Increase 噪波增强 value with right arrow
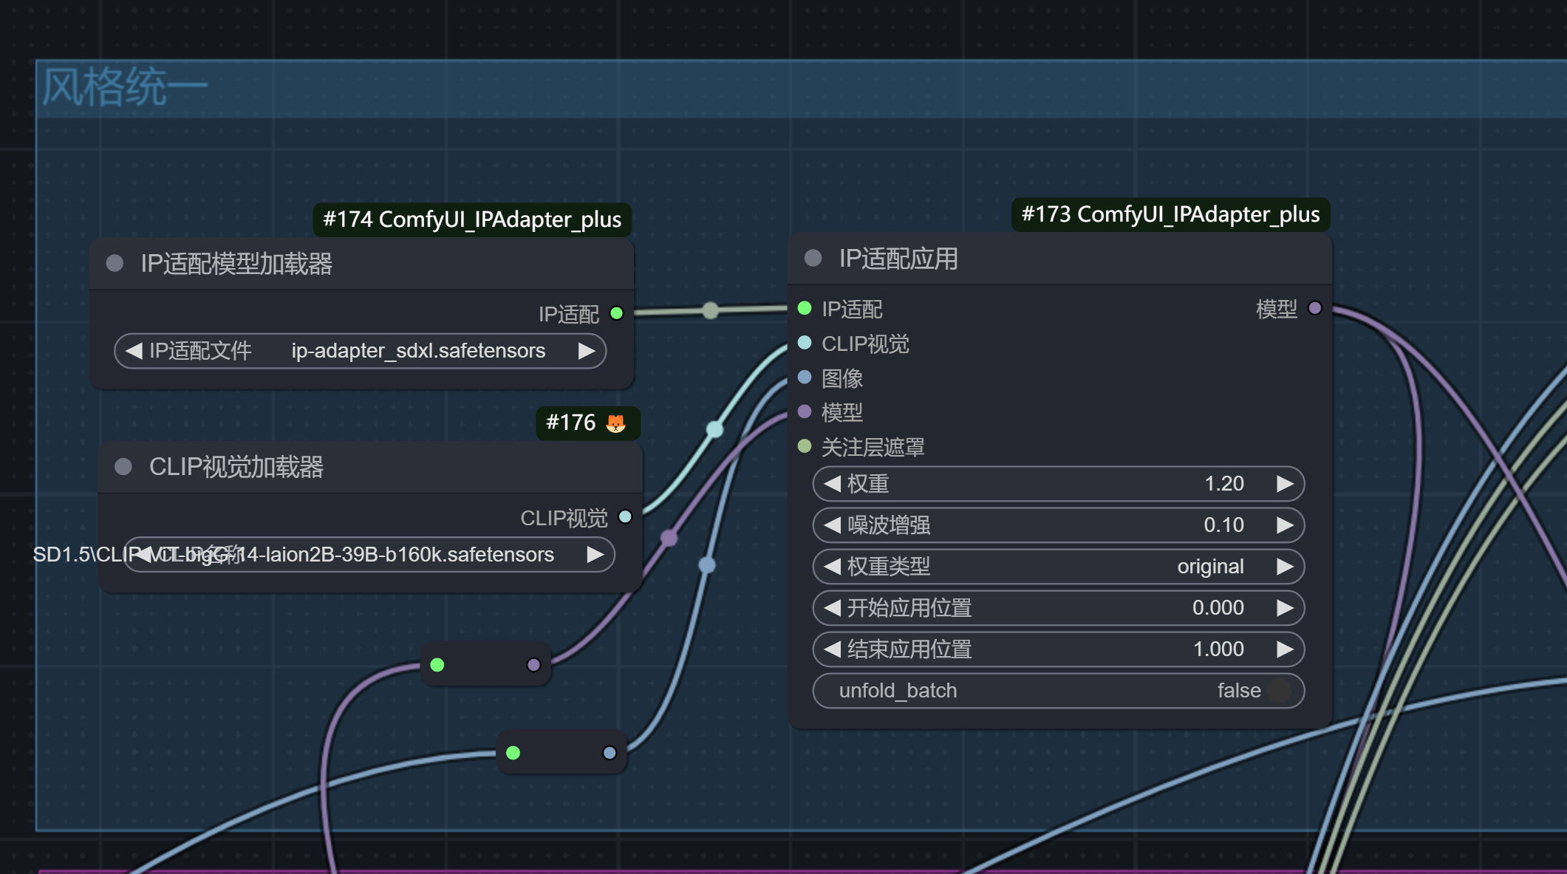This screenshot has width=1567, height=874. tap(1285, 525)
